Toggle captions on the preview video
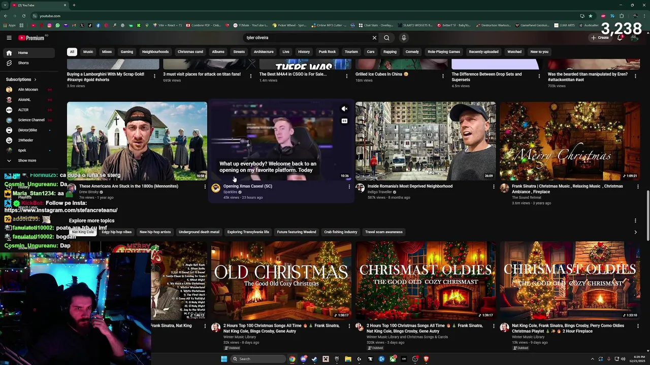The height and width of the screenshot is (365, 650). pos(344,121)
